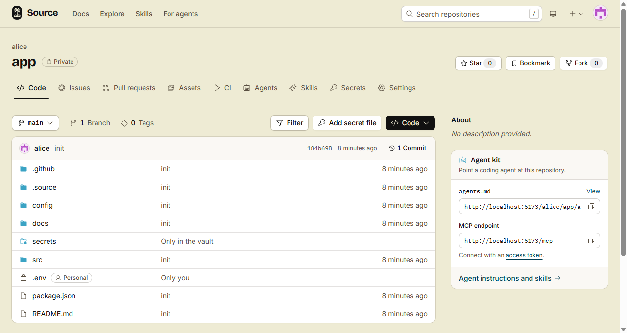
Task: Click the page vertical scrollbar
Action: pyautogui.click(x=623, y=132)
